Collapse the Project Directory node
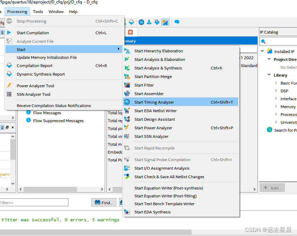Viewport: 297px width, 236px height. [x=269, y=59]
